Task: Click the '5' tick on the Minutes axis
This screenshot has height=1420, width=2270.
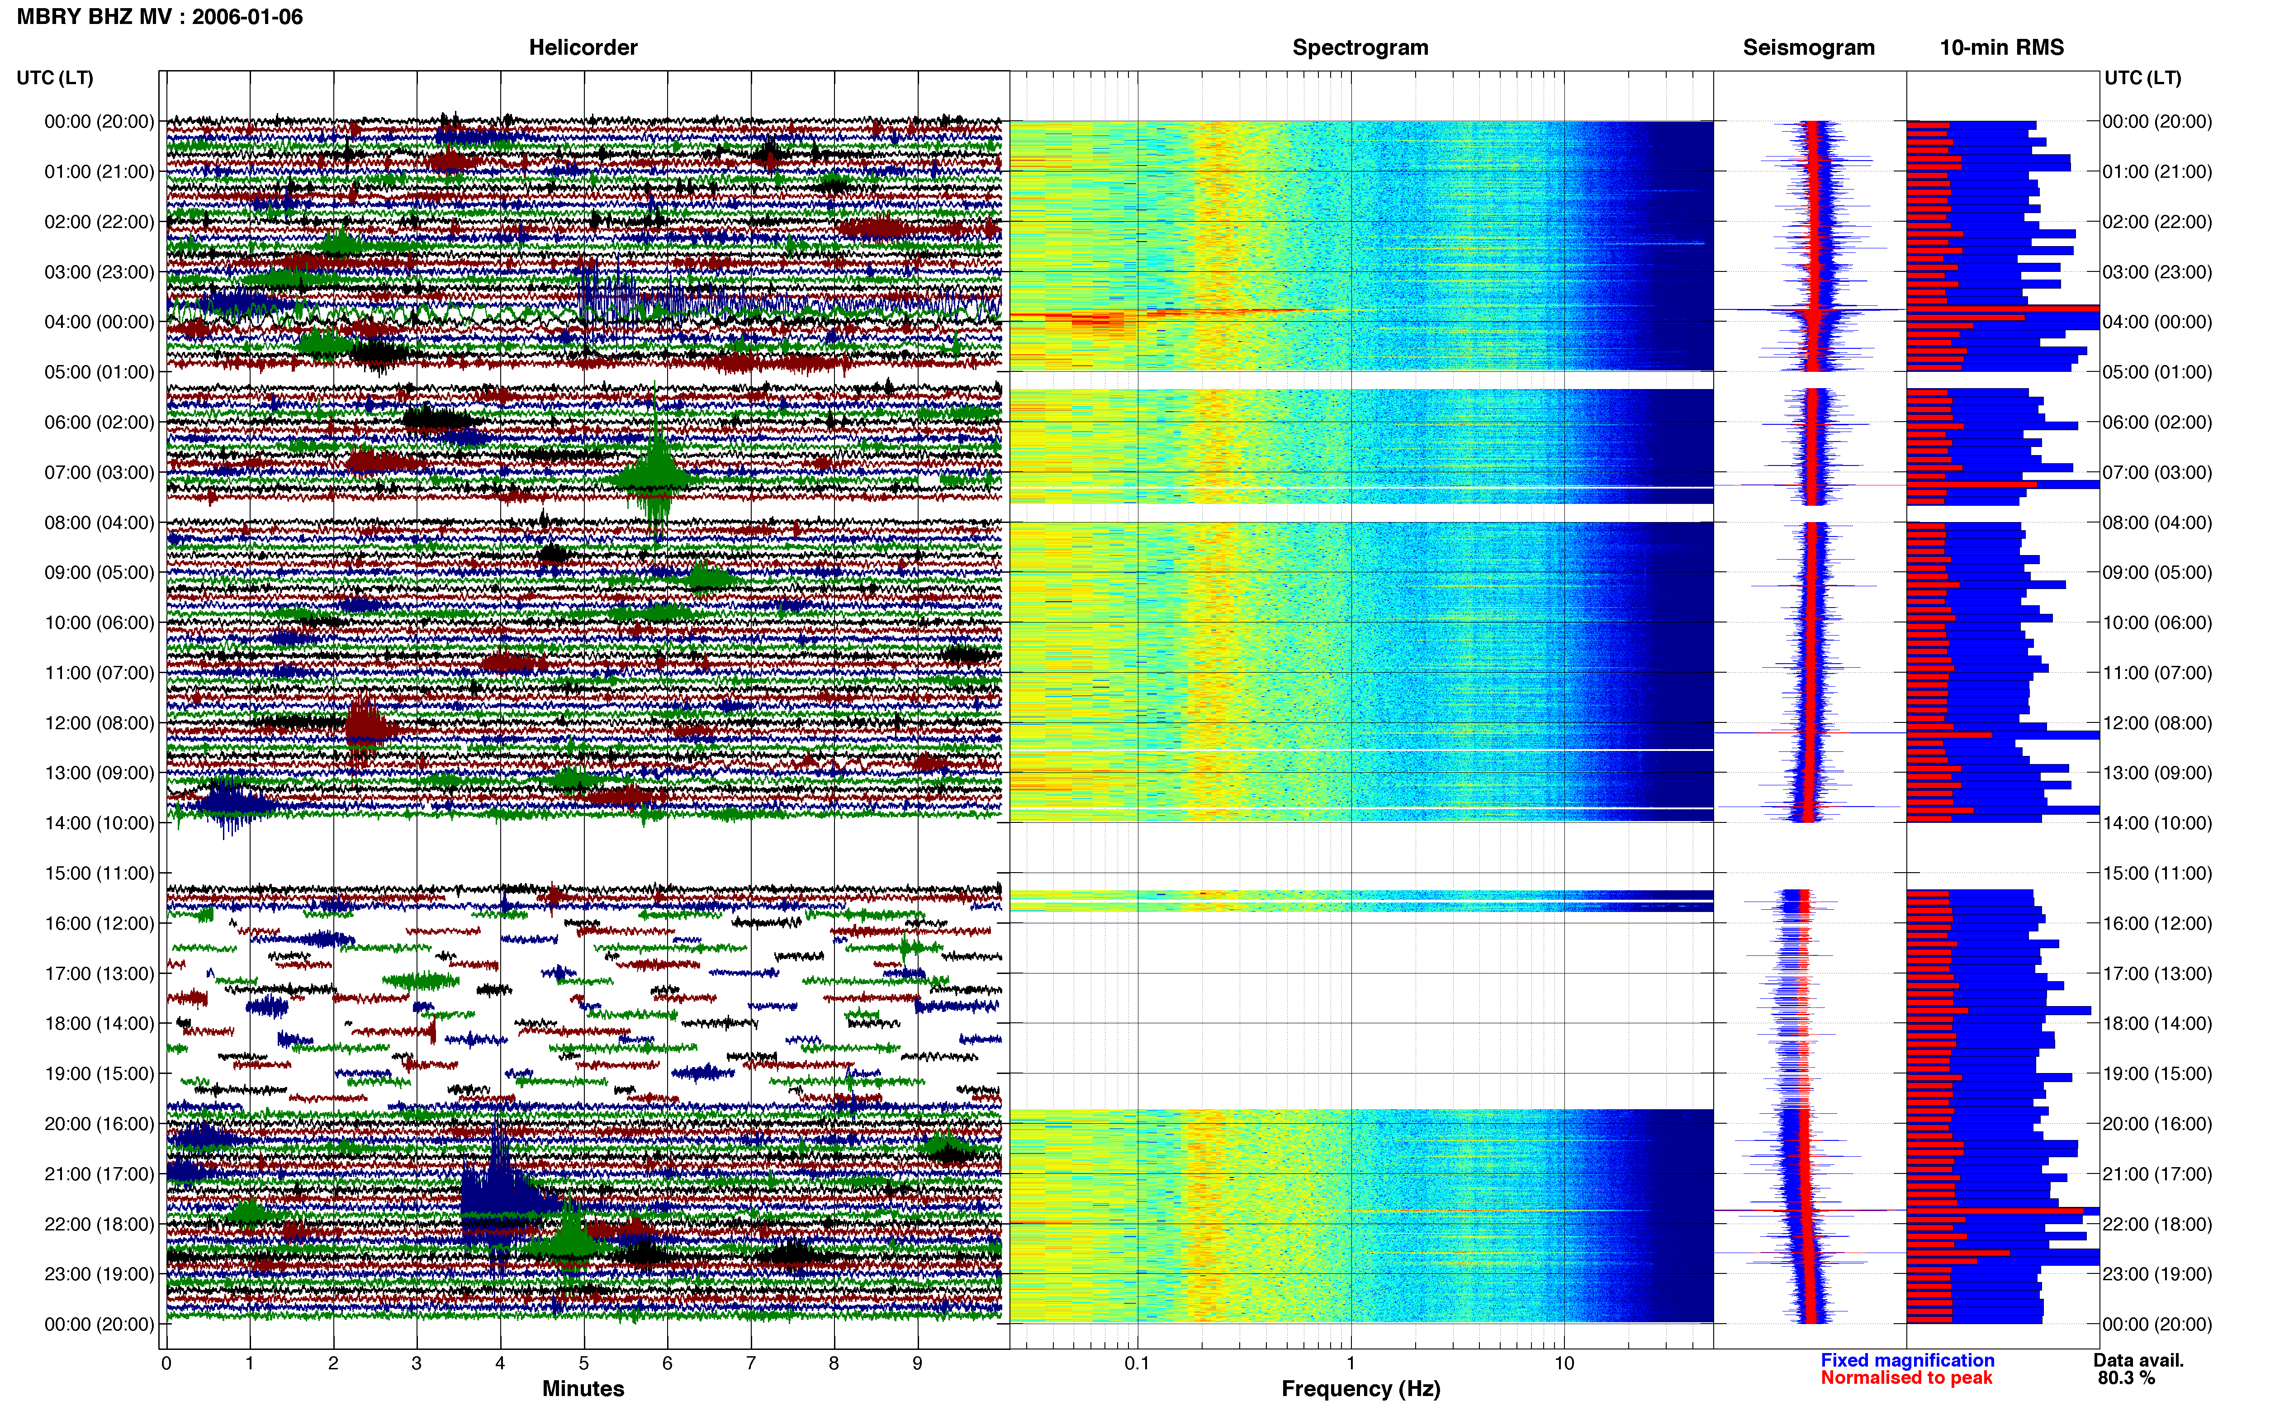Action: (584, 1363)
